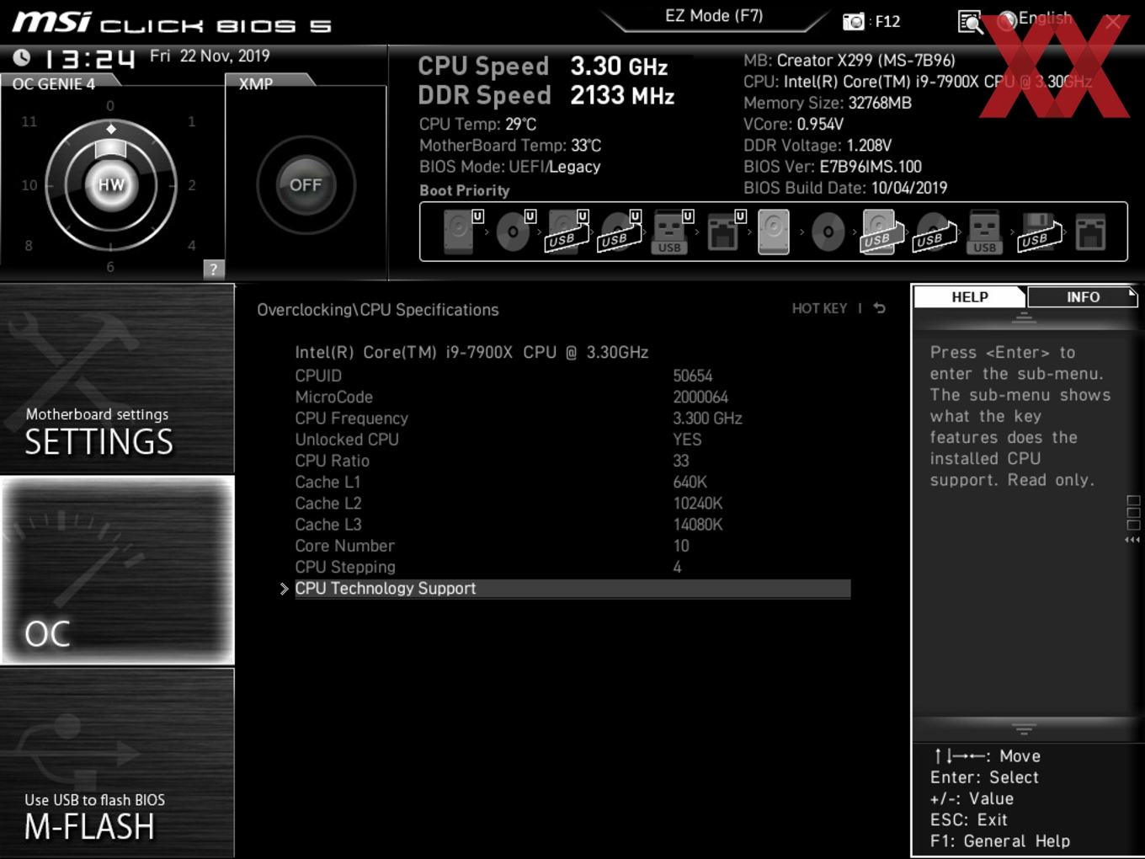Select the USB floppy boot device icon
Screen dimensions: 1145x859
click(x=1041, y=232)
